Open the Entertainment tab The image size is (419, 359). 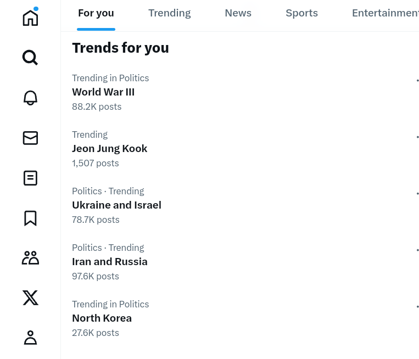click(384, 13)
